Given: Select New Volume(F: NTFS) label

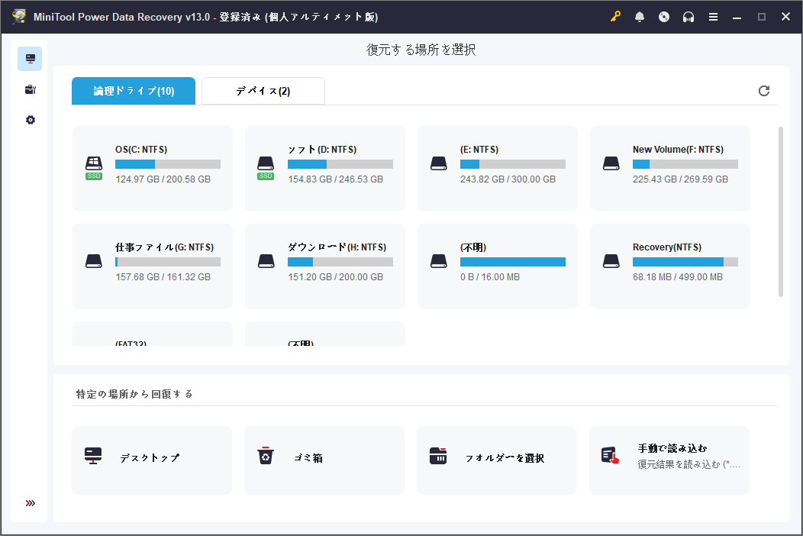Looking at the screenshot, I should click(x=678, y=150).
